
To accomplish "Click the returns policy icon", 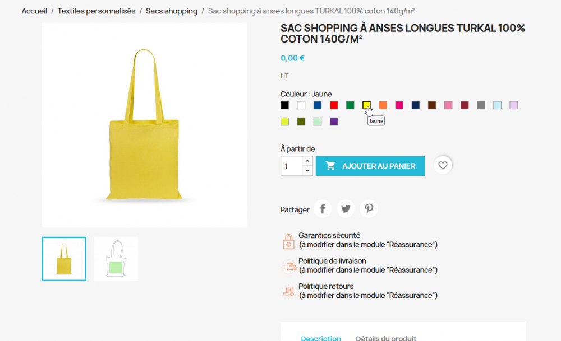I will pyautogui.click(x=288, y=291).
